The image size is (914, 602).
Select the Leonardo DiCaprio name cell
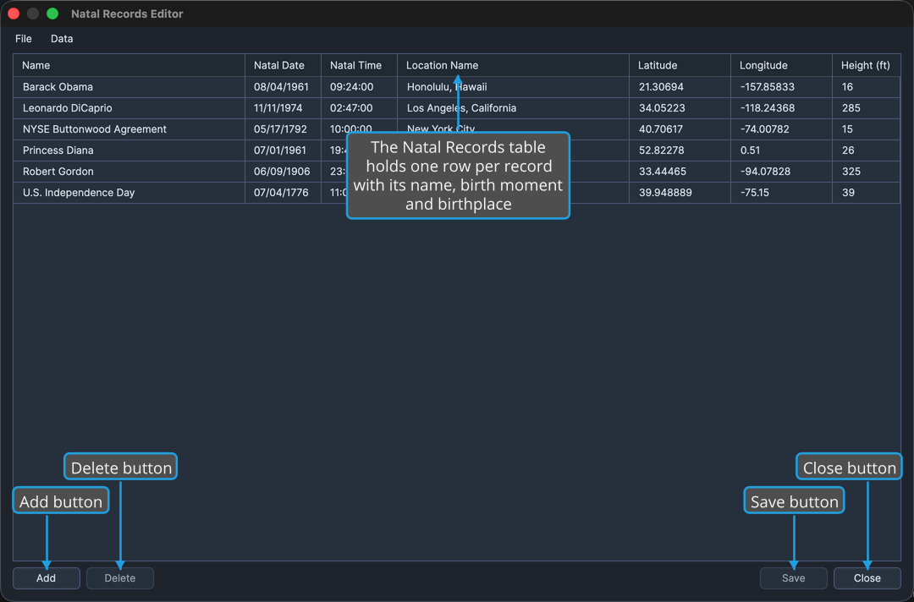coord(129,108)
